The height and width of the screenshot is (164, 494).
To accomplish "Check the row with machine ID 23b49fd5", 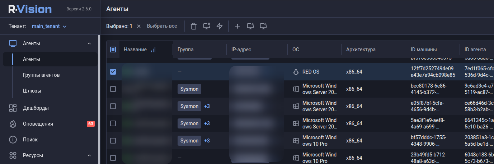I will click(113, 158).
